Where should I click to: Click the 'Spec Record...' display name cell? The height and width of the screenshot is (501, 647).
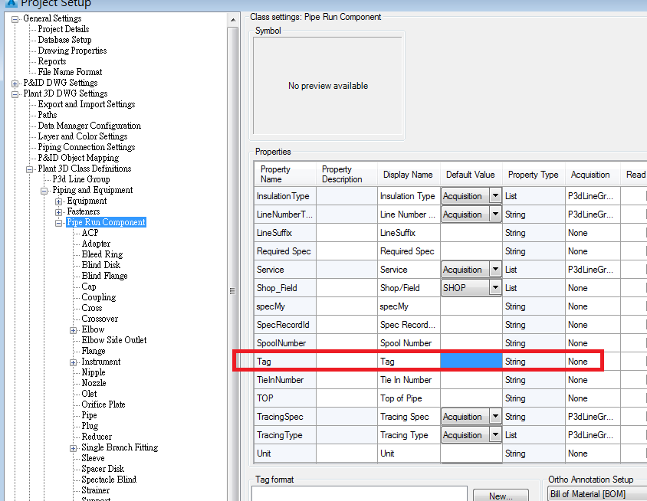coord(409,325)
